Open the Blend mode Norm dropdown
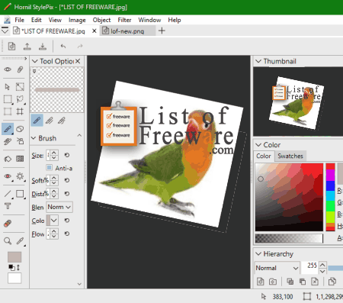The width and height of the screenshot is (343, 303). pos(59,207)
